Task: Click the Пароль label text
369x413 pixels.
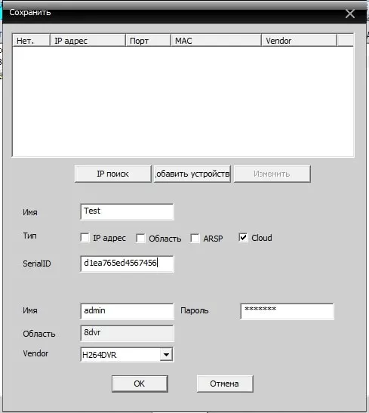Action: click(195, 311)
